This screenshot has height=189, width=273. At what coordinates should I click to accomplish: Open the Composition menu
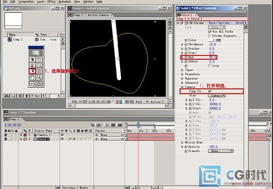coord(26,2)
